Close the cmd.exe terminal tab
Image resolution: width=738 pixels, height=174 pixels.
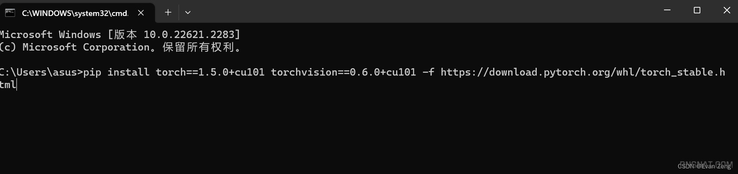141,13
